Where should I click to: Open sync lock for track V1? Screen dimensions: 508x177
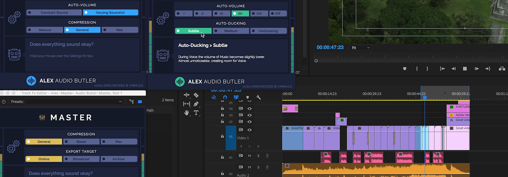tap(241, 130)
